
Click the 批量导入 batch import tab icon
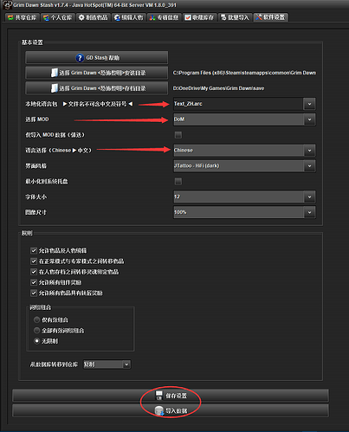point(223,17)
